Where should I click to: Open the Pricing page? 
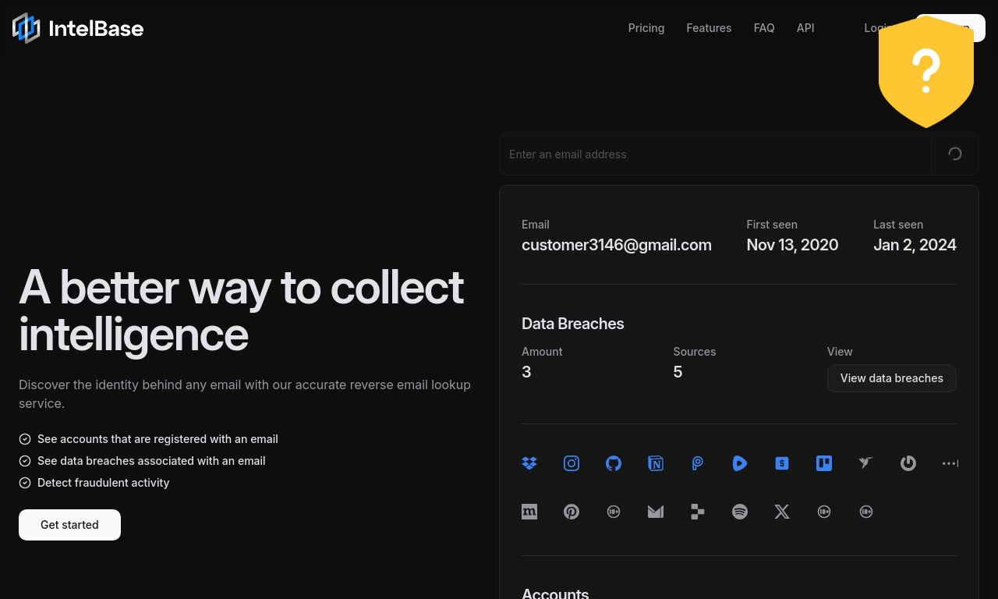646,28
